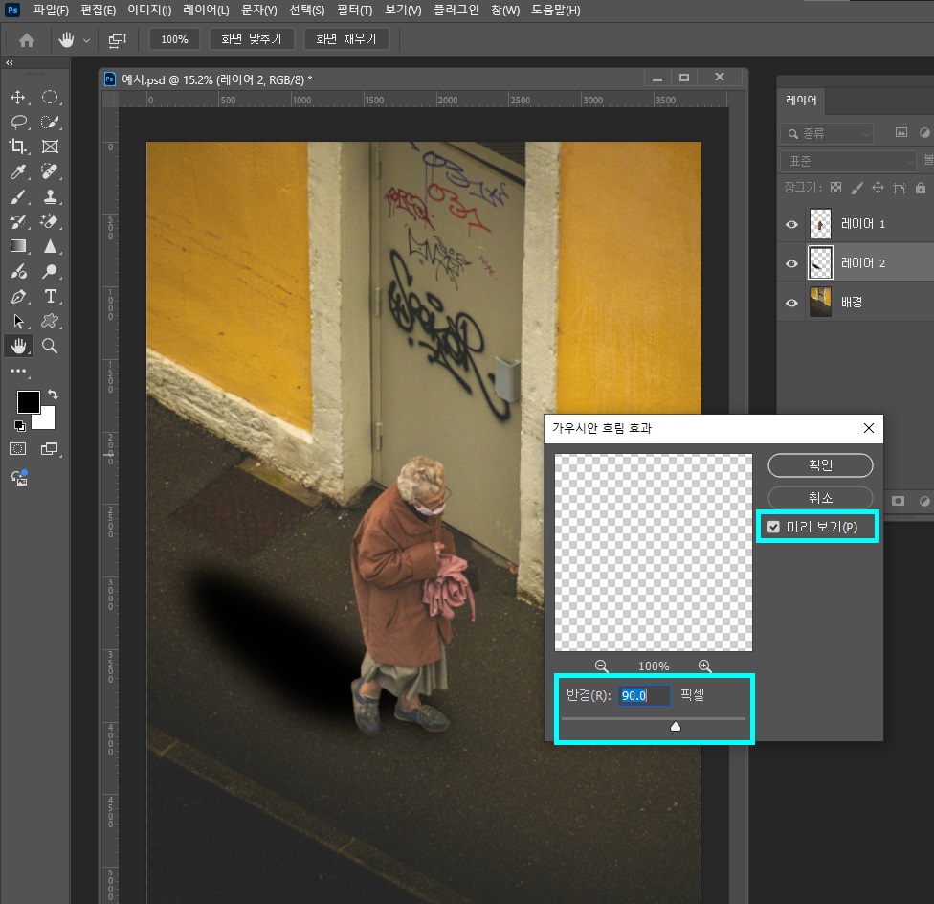Select the History Brush tool
The height and width of the screenshot is (904, 934).
[x=18, y=221]
